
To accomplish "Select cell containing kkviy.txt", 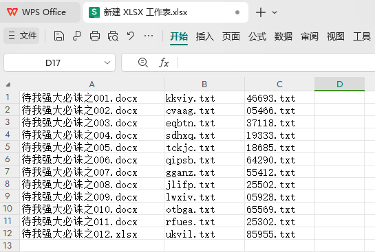I will [204, 98].
